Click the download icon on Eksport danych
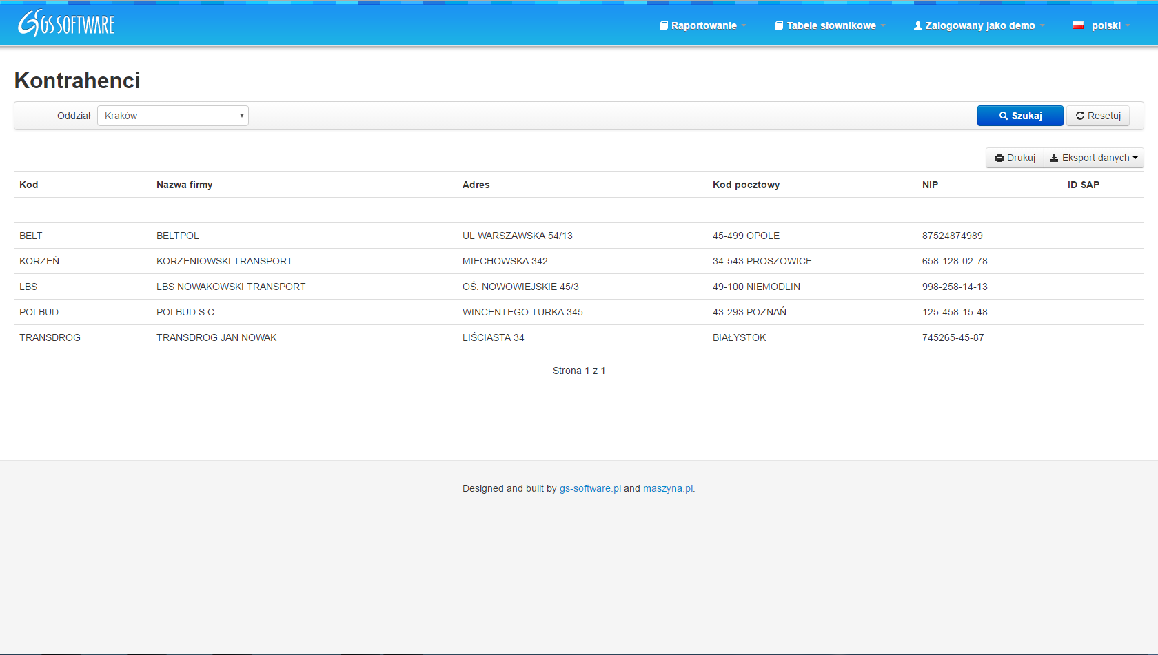This screenshot has width=1158, height=655. [1054, 158]
